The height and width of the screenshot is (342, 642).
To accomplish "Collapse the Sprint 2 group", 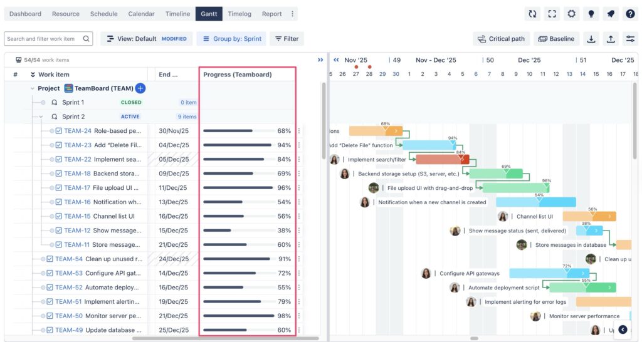I will coord(41,117).
